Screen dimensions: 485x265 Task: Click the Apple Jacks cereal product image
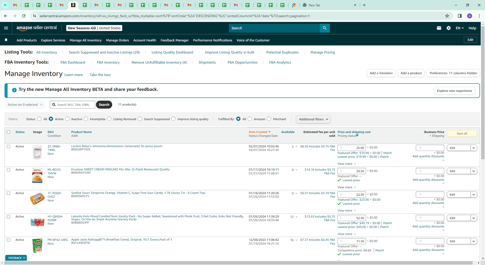[37, 246]
